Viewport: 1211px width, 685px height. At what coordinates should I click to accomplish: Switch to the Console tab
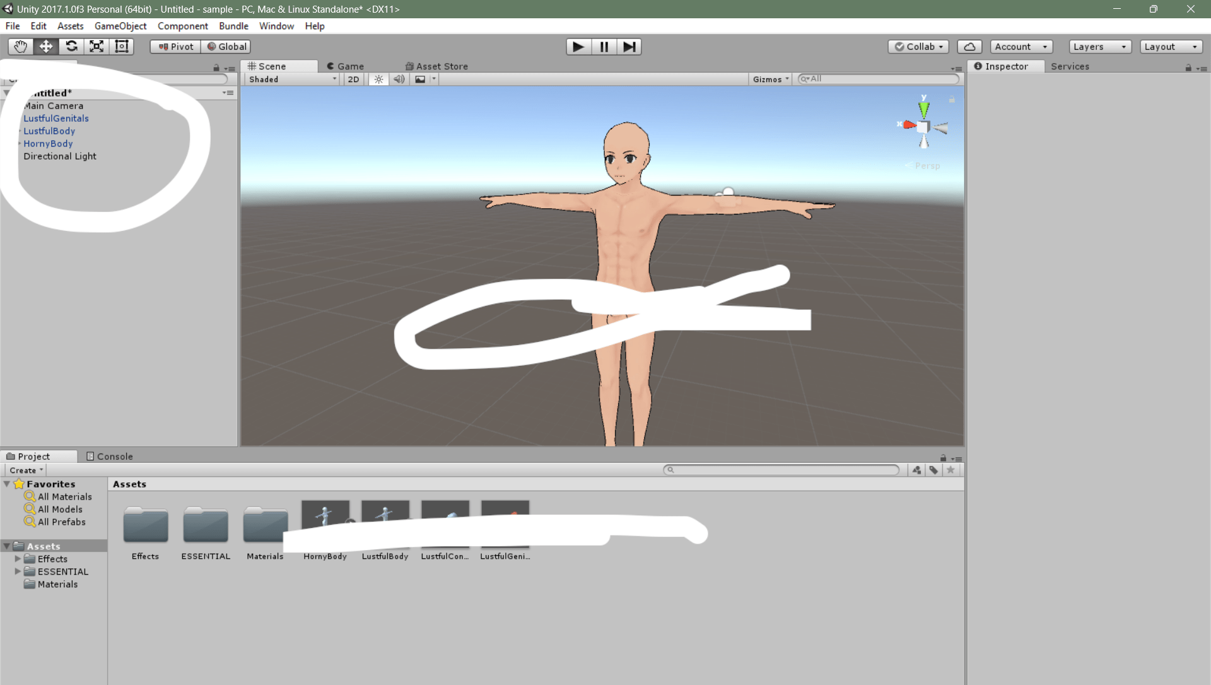(109, 456)
